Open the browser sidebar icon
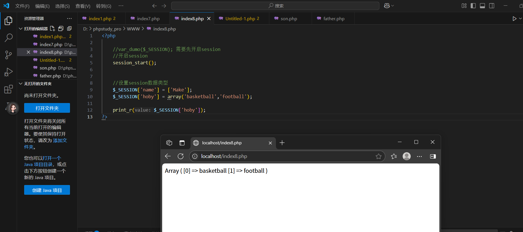 pyautogui.click(x=433, y=156)
